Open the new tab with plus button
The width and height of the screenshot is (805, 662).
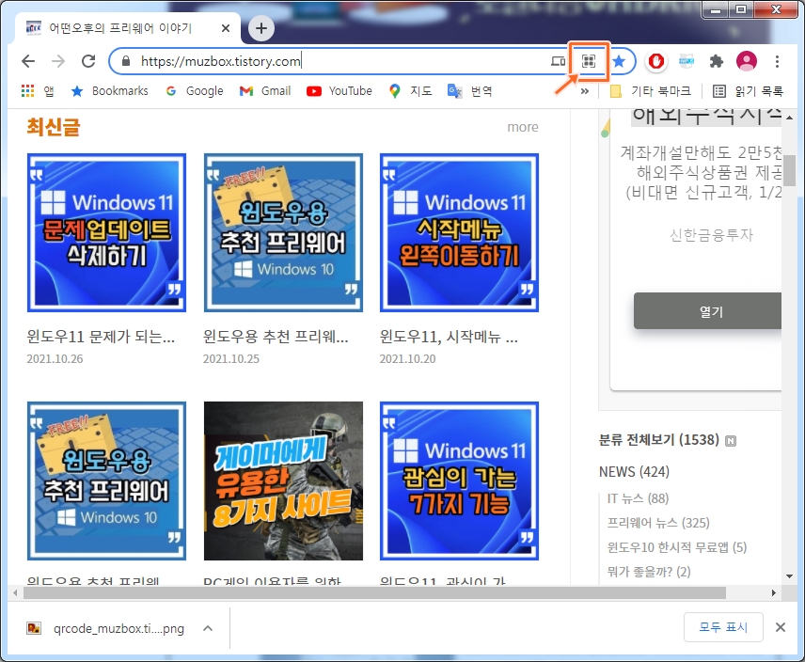(x=261, y=28)
